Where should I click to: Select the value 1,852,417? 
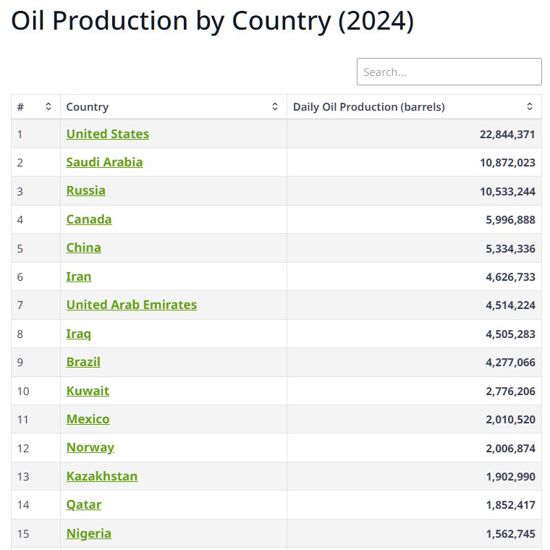point(510,505)
